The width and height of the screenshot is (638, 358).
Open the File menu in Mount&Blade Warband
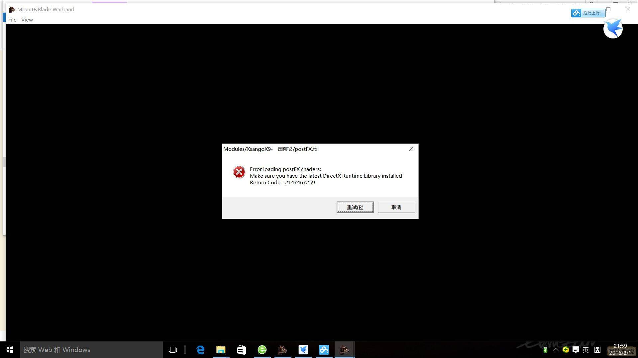pos(12,20)
